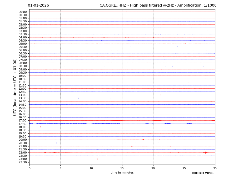Image resolution: width=244 pixels, height=183 pixels.
Task: Click the red spike on the 23:00 trace
Action: 98,159
